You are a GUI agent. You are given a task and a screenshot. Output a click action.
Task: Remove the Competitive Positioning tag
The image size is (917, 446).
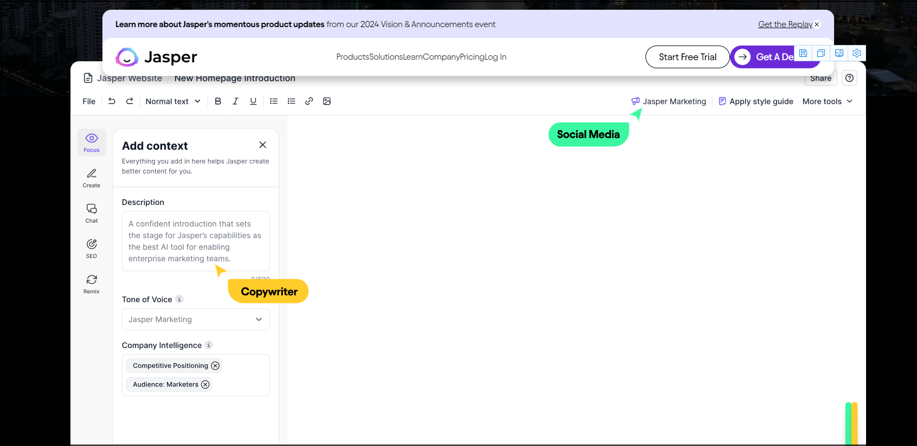click(215, 366)
